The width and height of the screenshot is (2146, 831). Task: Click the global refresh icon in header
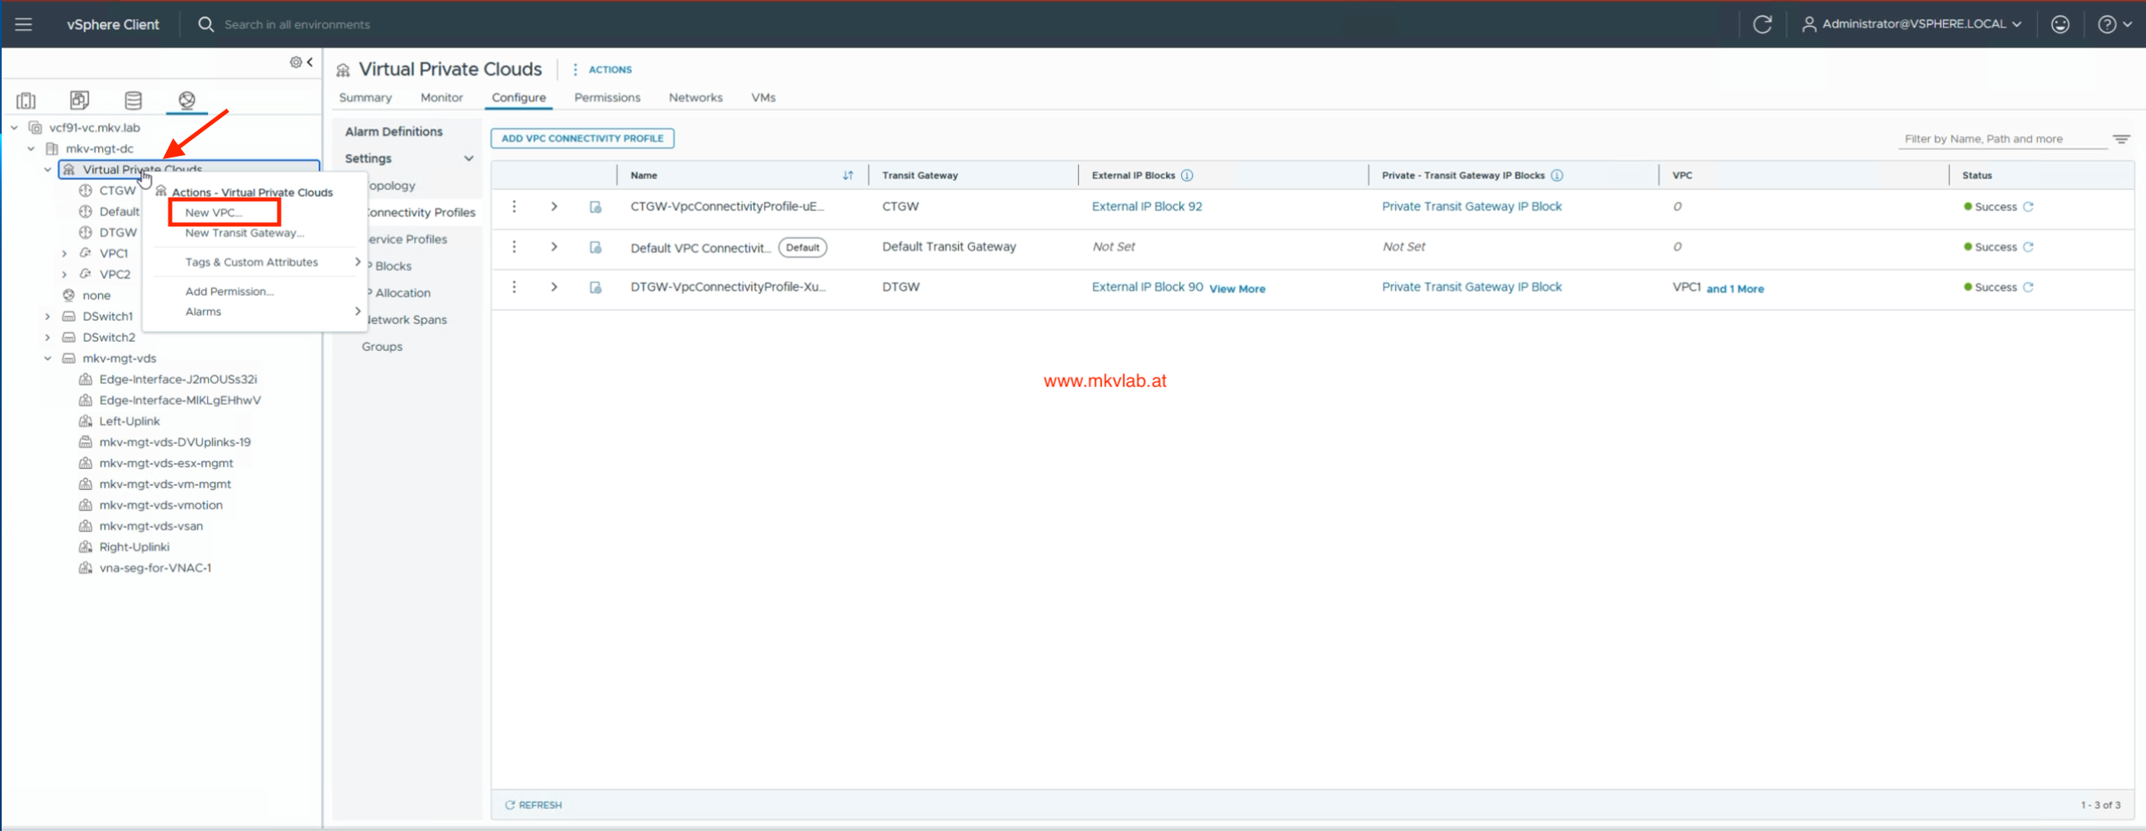tap(1762, 24)
